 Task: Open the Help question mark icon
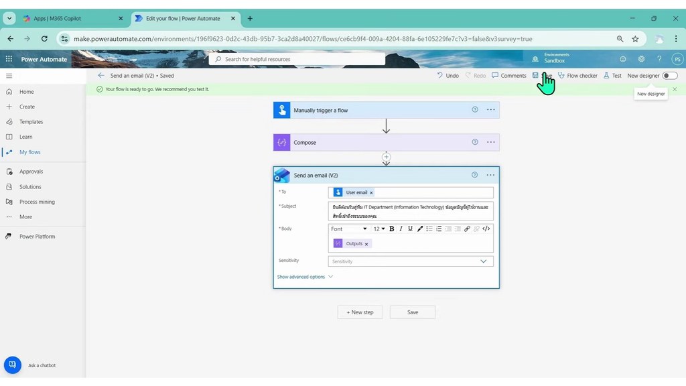tap(659, 59)
